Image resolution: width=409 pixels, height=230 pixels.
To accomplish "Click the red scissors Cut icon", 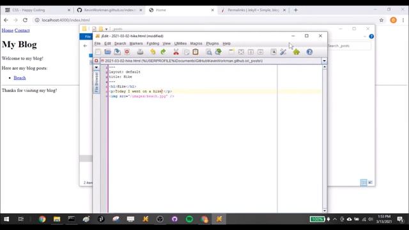I will pos(176,52).
